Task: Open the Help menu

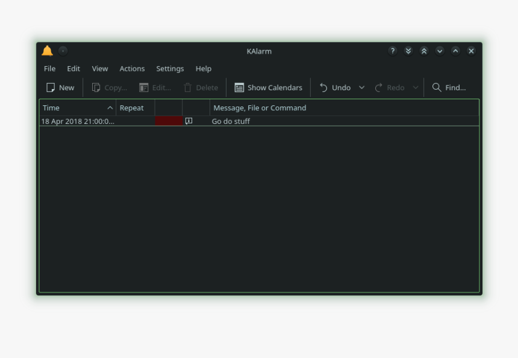Action: [204, 69]
